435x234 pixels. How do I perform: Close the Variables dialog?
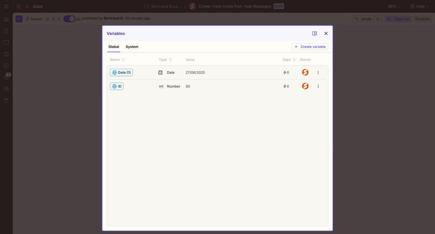[x=326, y=33]
